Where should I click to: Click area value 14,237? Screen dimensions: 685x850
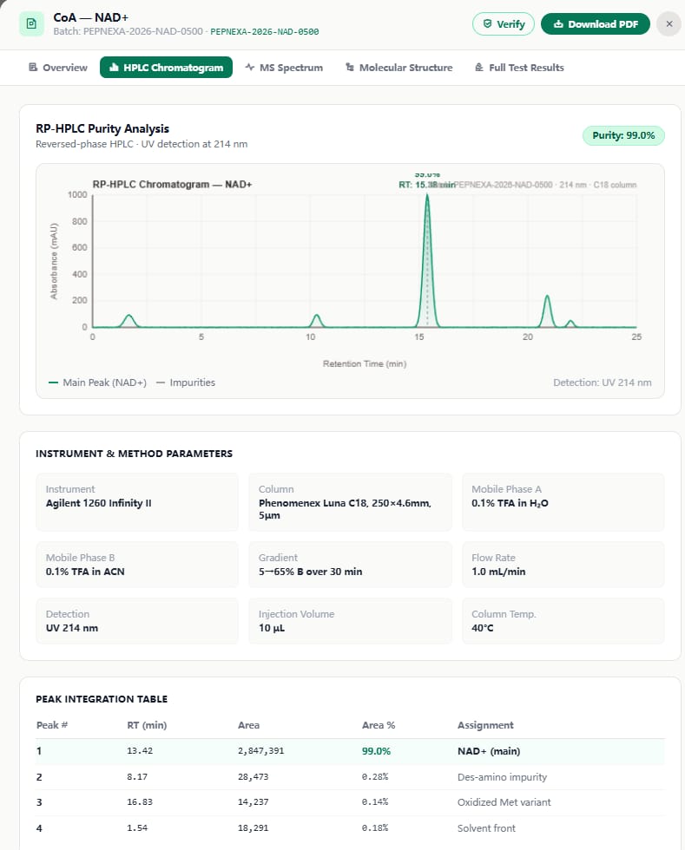click(x=253, y=802)
